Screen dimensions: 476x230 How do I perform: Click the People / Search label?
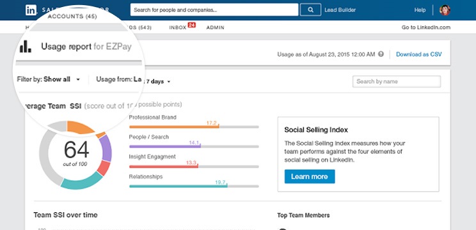click(148, 137)
